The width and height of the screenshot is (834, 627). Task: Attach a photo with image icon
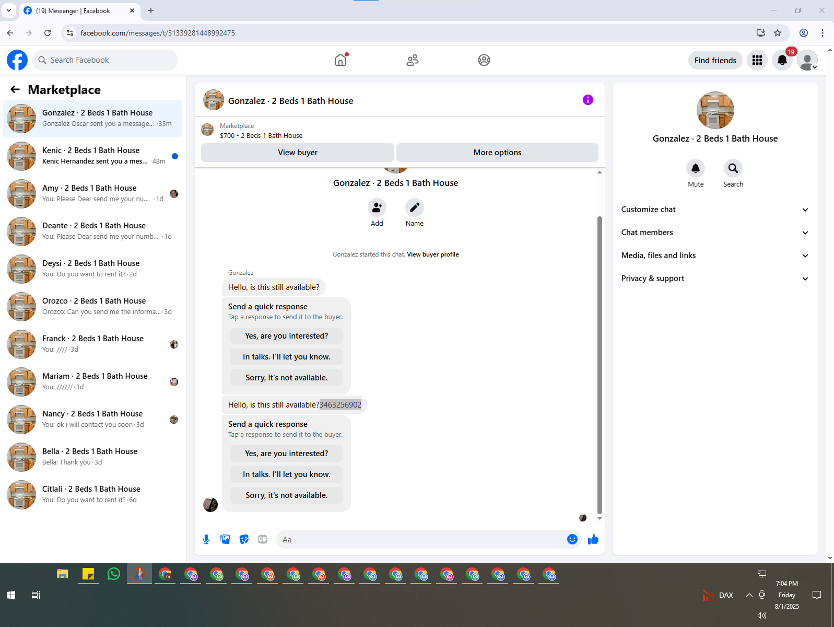[225, 539]
